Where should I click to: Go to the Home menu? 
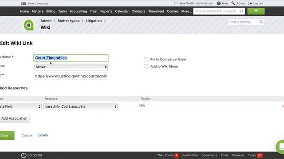24,11
